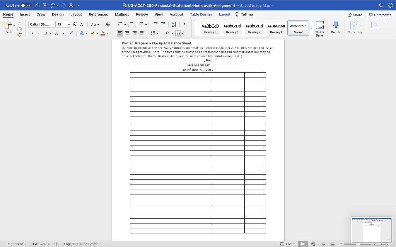Click the Cut scissors icon

pos(19,24)
